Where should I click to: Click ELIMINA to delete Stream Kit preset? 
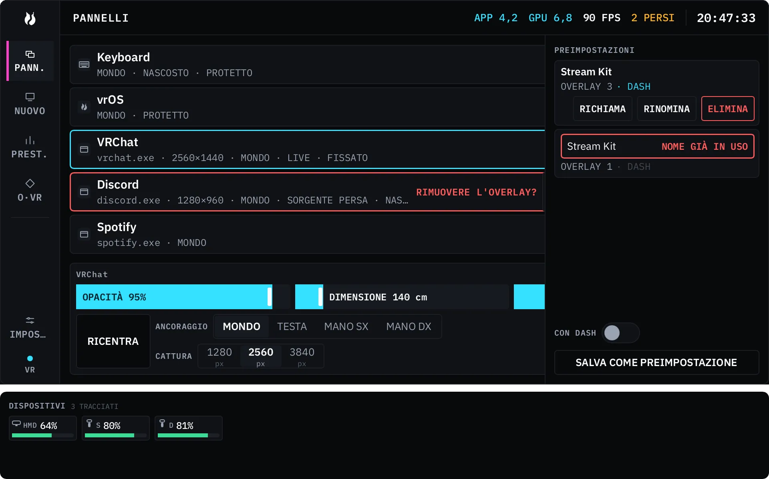[x=728, y=109]
